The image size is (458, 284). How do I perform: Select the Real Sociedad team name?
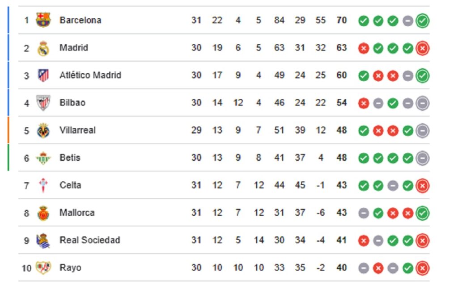pos(90,240)
